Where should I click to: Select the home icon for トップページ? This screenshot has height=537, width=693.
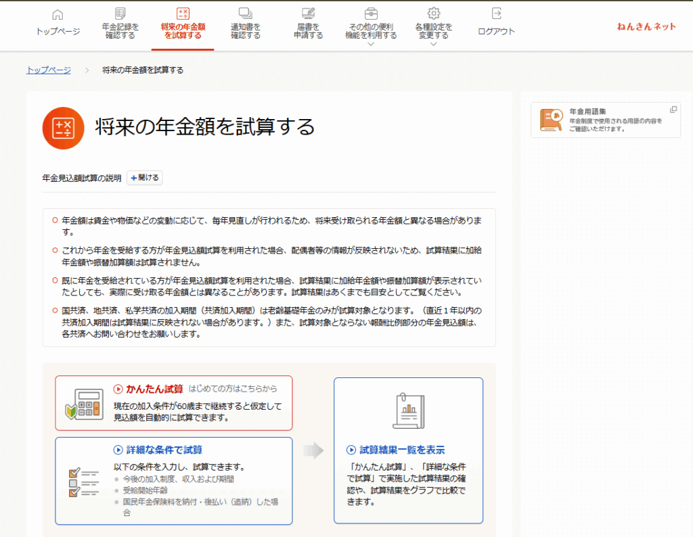tap(58, 15)
